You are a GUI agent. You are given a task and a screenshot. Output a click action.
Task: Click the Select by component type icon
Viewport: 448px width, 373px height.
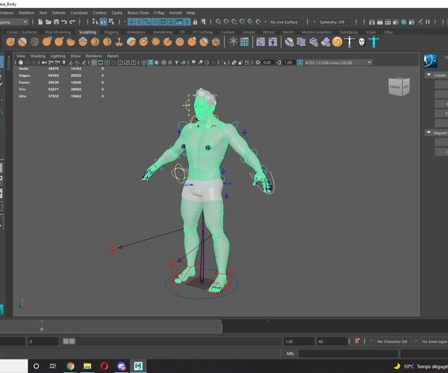click(111, 22)
